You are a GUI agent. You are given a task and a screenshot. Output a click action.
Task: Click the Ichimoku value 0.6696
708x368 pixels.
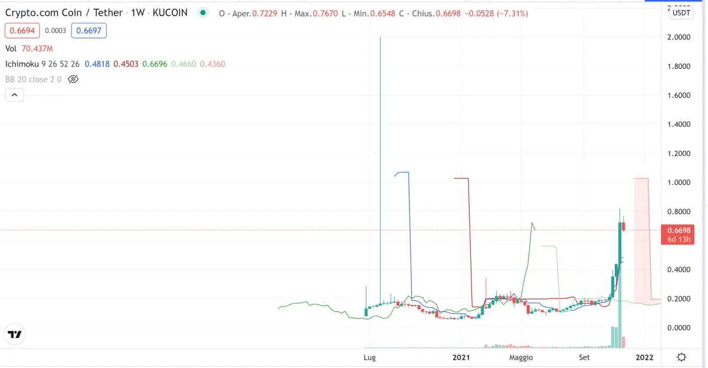[x=155, y=64]
